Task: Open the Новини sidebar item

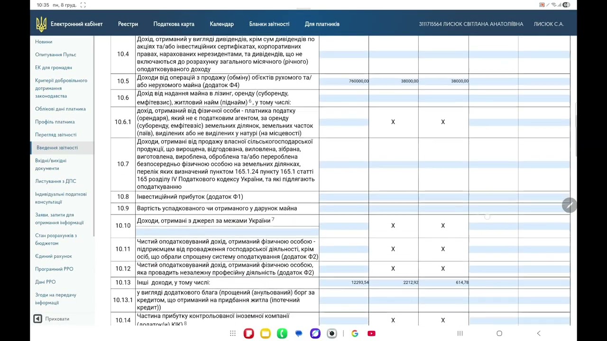Action: (44, 42)
